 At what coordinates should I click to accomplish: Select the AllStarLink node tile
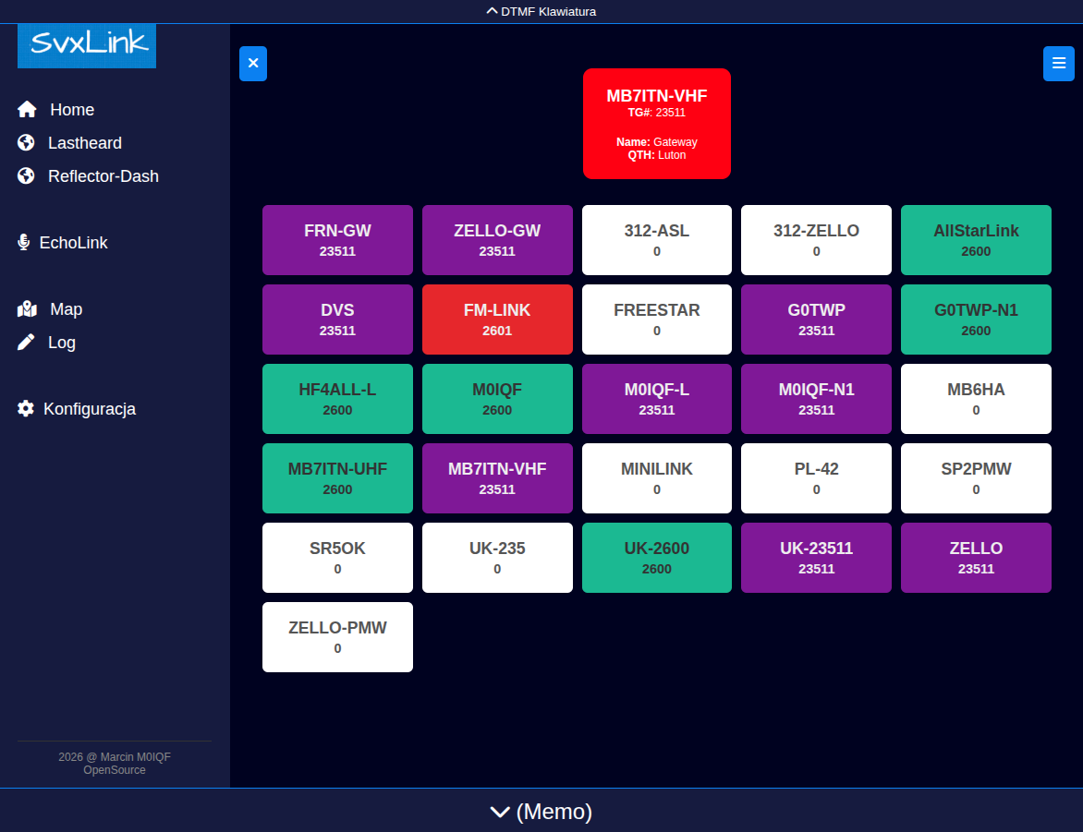pos(976,240)
